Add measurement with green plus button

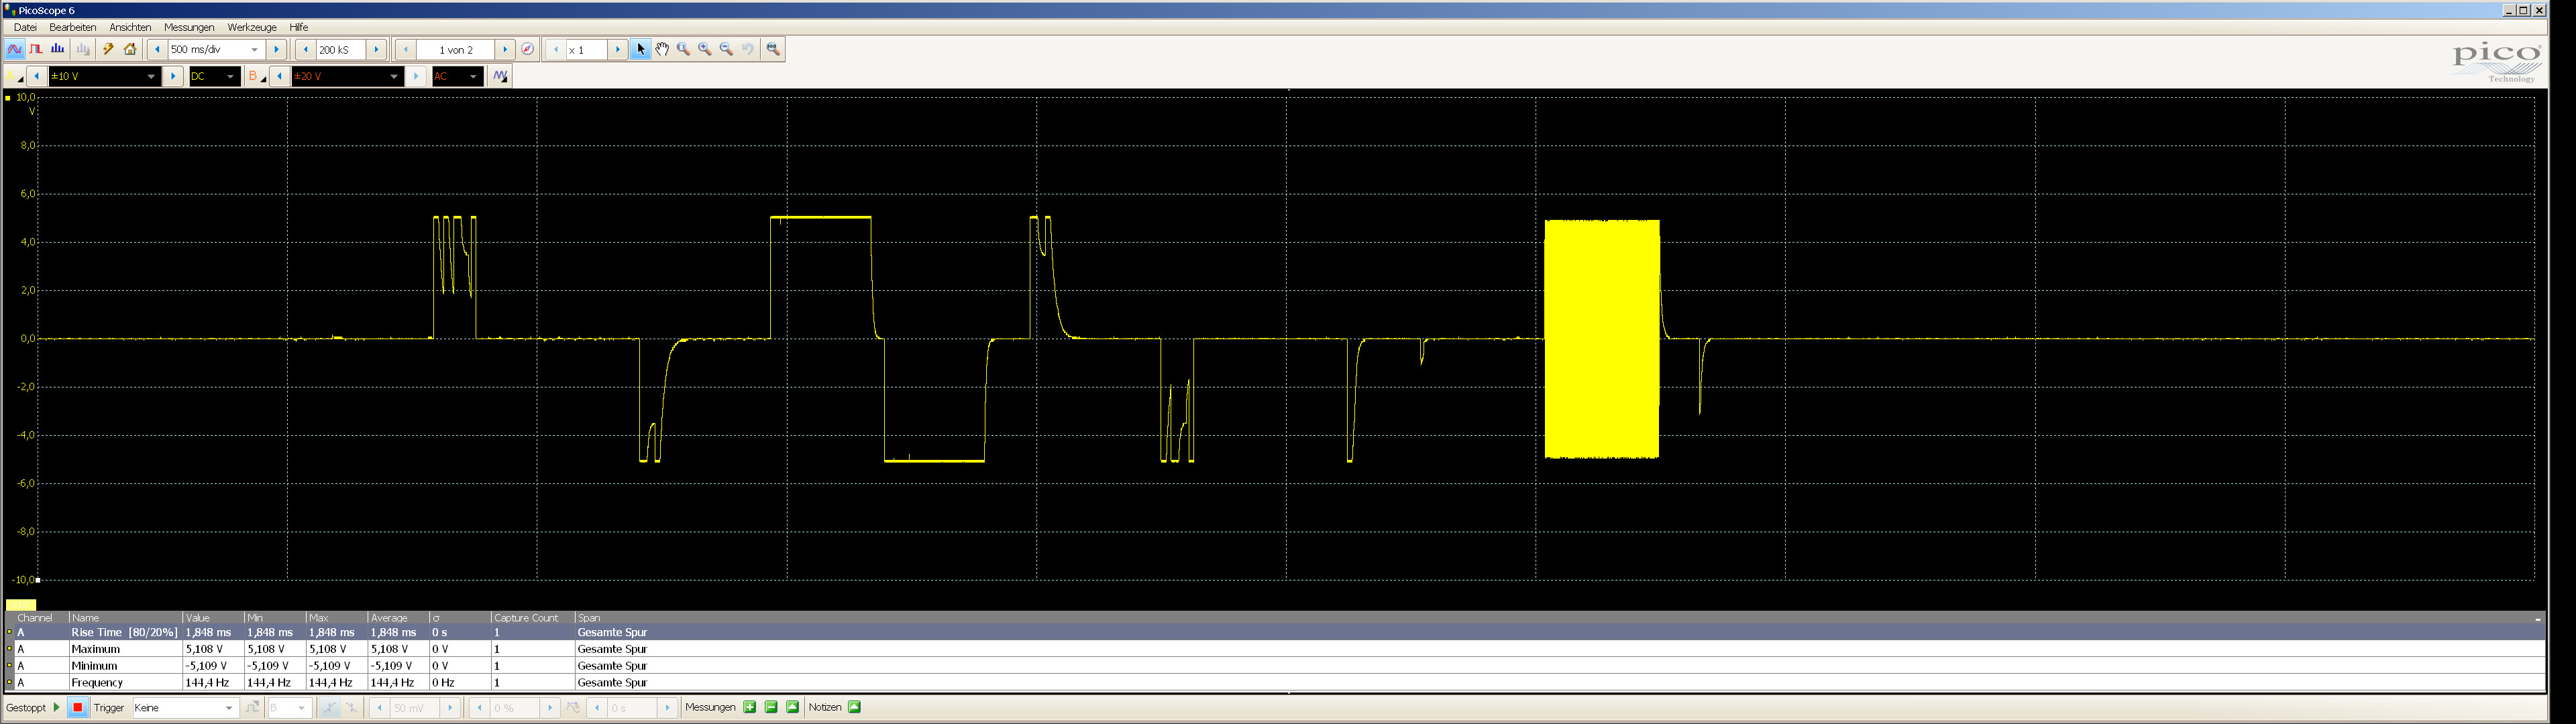coord(750,707)
